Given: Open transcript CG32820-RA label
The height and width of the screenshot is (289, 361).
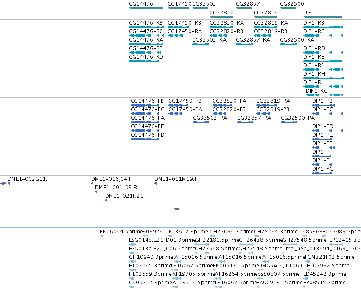Looking at the screenshot, I should click(x=227, y=23).
